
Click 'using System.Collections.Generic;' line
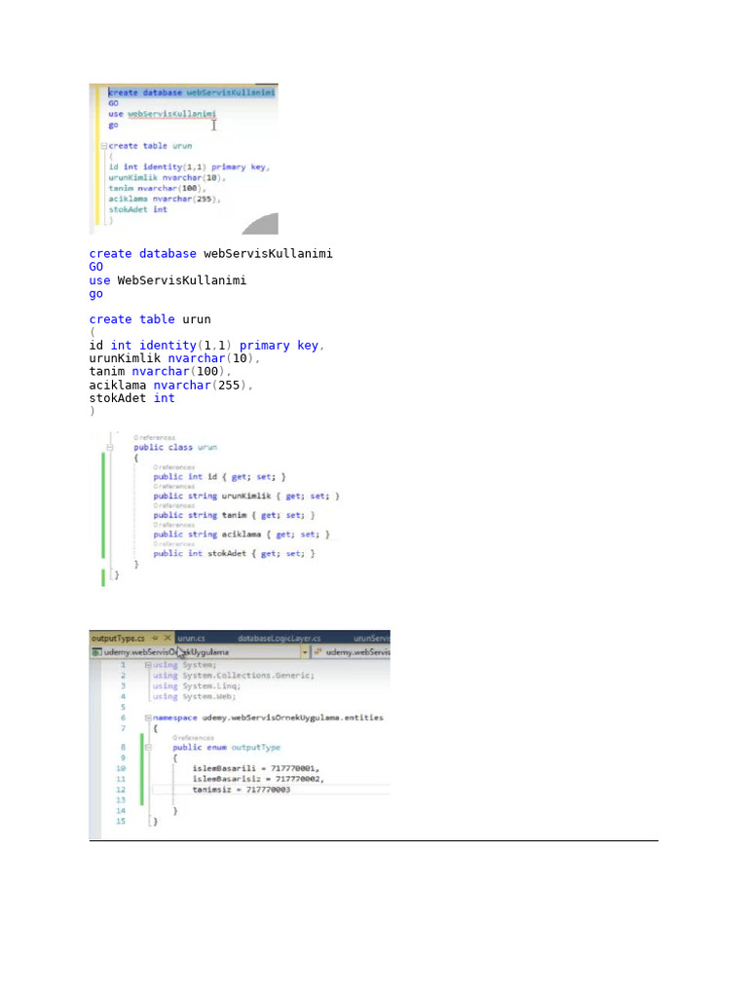[234, 676]
